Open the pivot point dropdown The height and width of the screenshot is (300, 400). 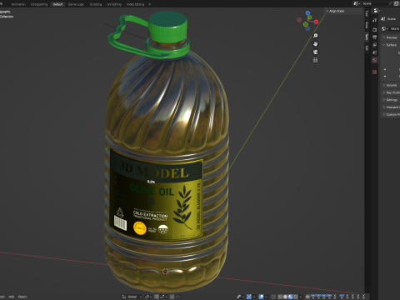click(149, 297)
